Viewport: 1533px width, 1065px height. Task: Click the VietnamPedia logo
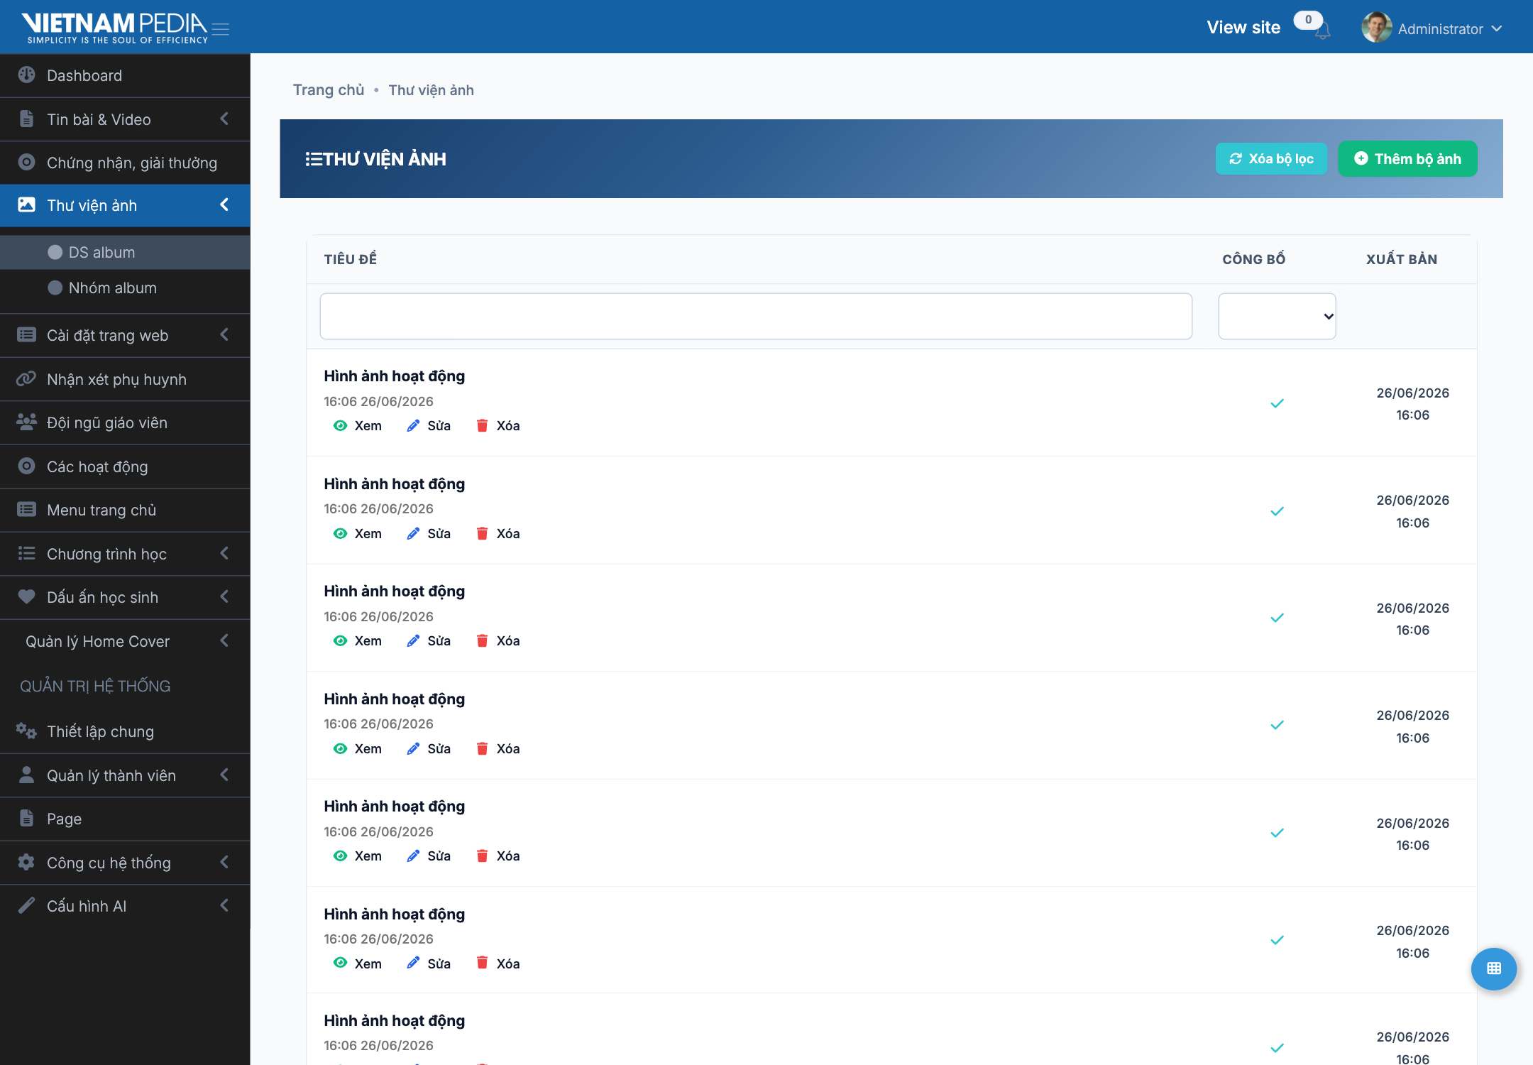pyautogui.click(x=114, y=28)
